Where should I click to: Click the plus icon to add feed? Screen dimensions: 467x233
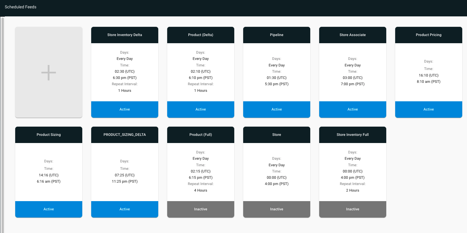coord(49,72)
